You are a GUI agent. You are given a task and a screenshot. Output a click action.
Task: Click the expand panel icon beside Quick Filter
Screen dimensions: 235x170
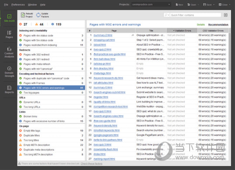(x=225, y=15)
